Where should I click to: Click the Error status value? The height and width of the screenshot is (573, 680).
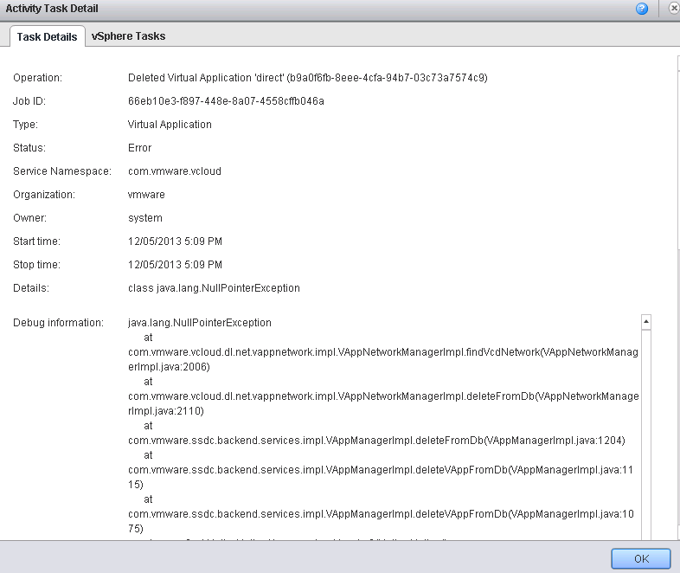coord(139,148)
